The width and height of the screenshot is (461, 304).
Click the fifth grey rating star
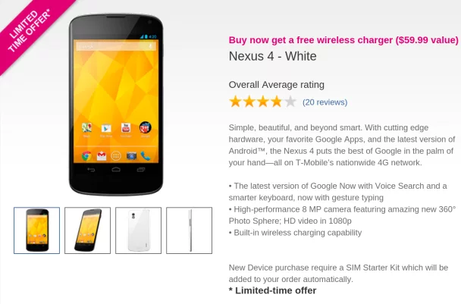(x=290, y=102)
